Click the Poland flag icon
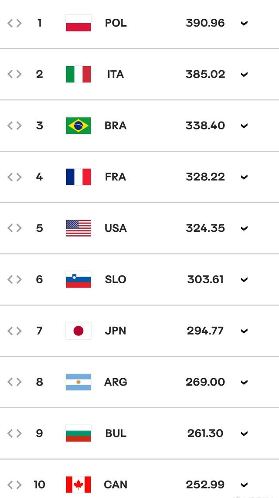Viewport: 279px width, 498px height. point(78,23)
